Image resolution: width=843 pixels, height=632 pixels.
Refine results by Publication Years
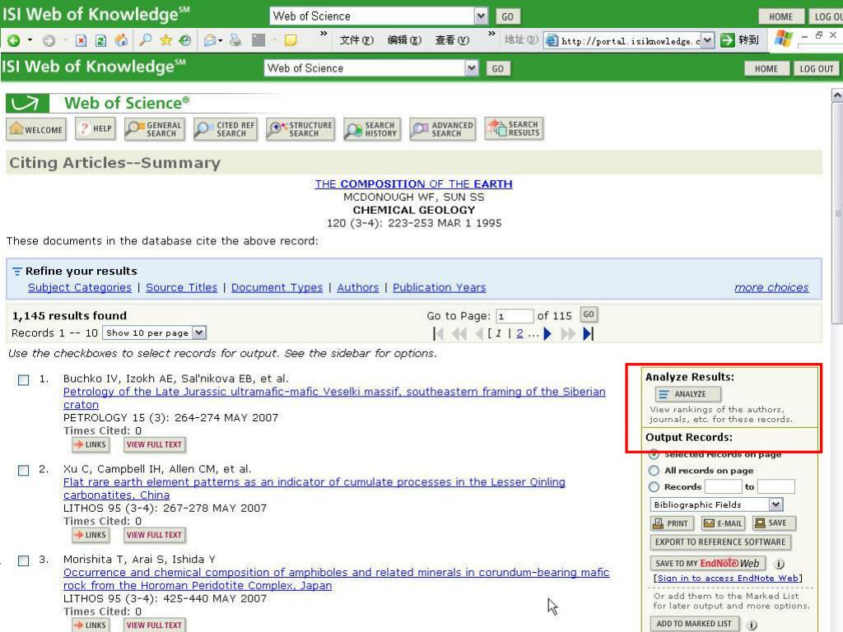(440, 287)
